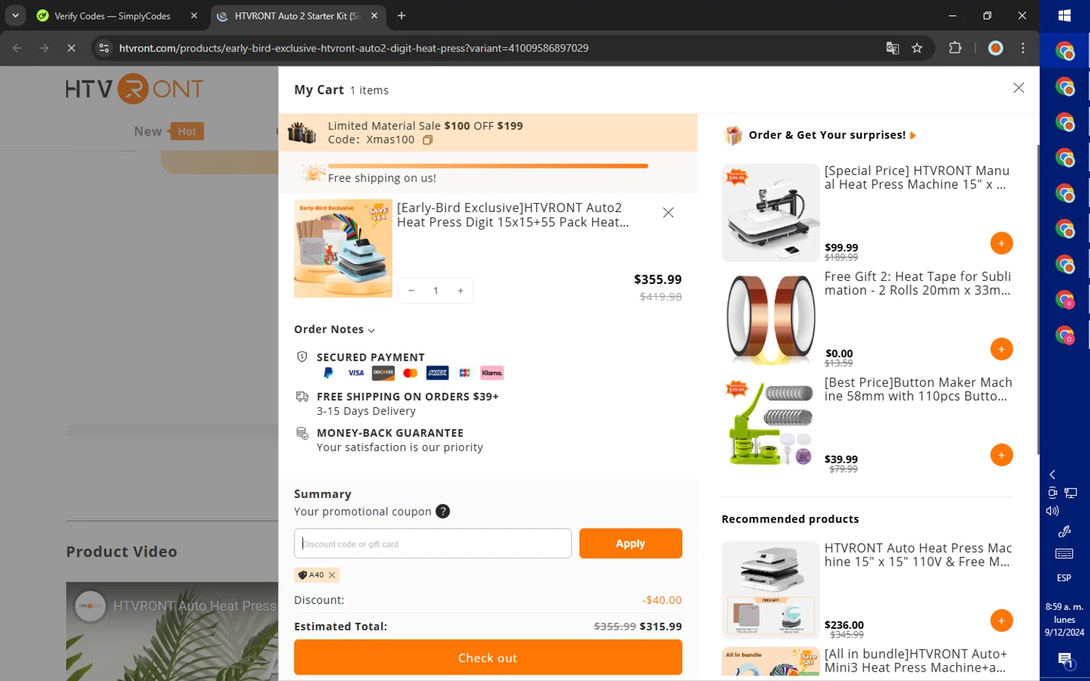Close the My Cart panel
Image resolution: width=1090 pixels, height=681 pixels.
pos(1018,88)
